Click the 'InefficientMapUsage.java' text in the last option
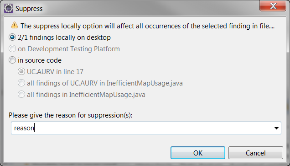 coord(107,95)
